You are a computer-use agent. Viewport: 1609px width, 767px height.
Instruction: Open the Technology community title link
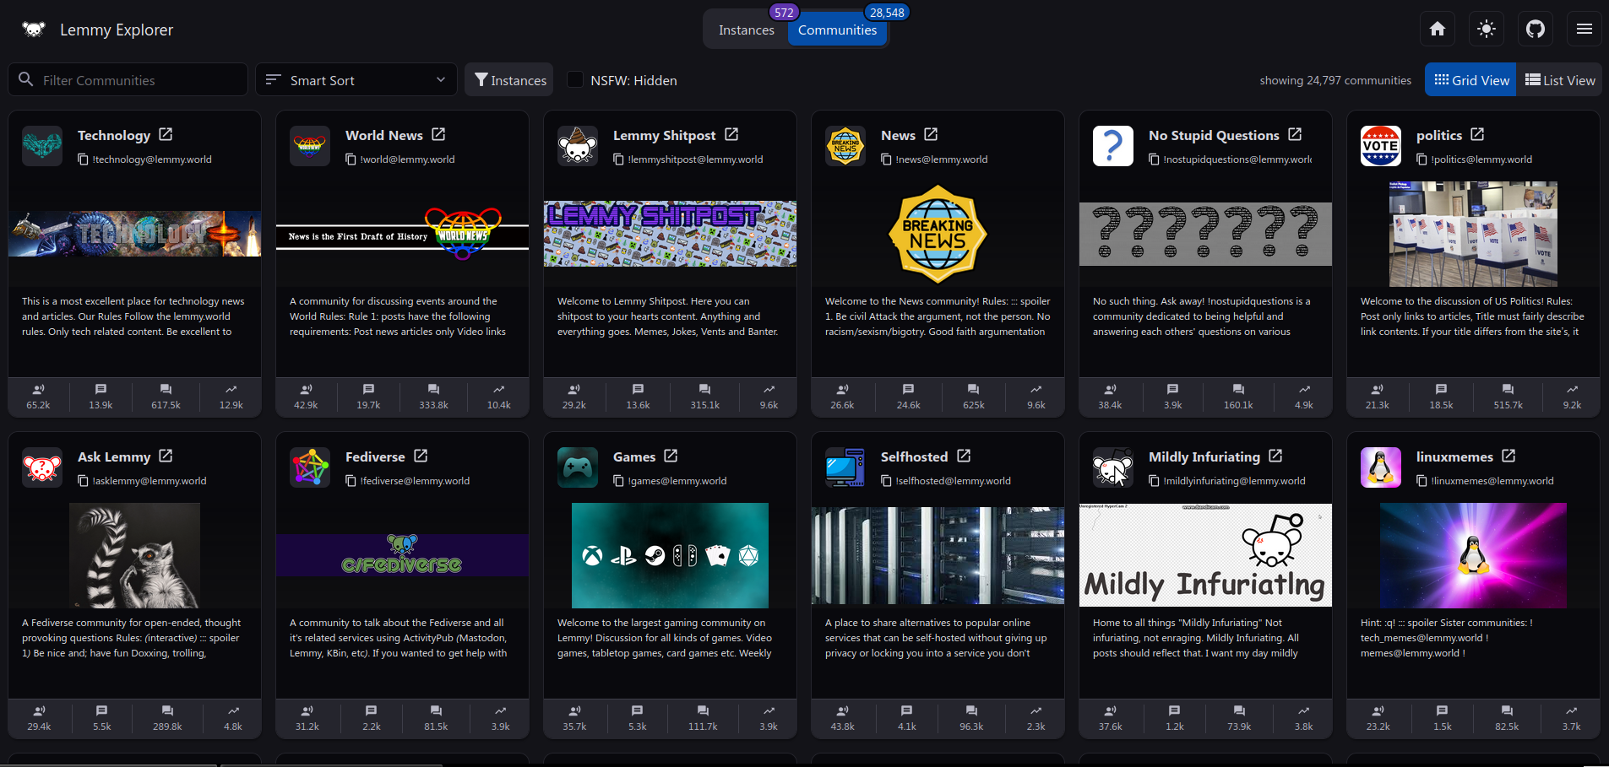(114, 135)
